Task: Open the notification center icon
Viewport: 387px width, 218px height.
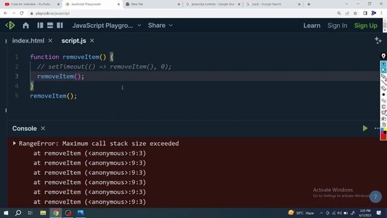Action: 379,213
